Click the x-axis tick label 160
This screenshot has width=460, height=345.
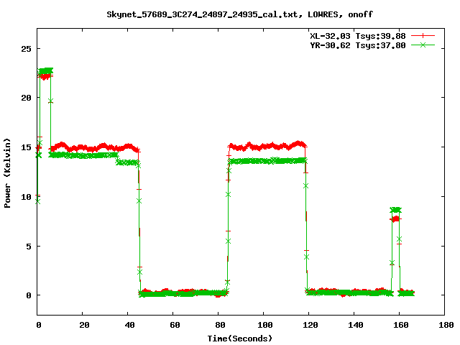pyautogui.click(x=401, y=325)
